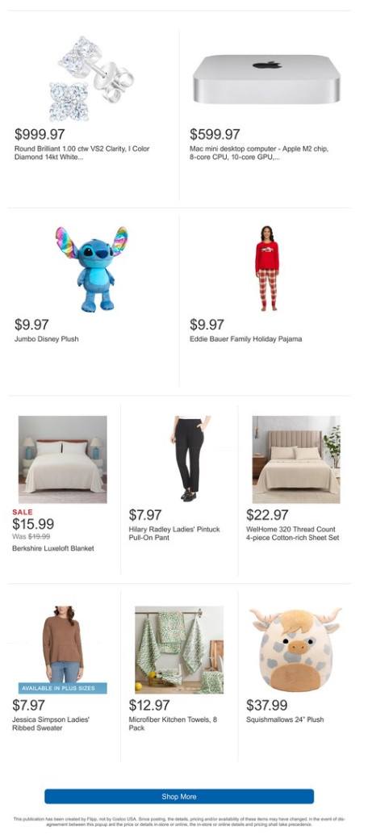368x839 pixels.
Task: Open the Eddie Bauer Family Holiday Pajama link
Action: [x=245, y=338]
